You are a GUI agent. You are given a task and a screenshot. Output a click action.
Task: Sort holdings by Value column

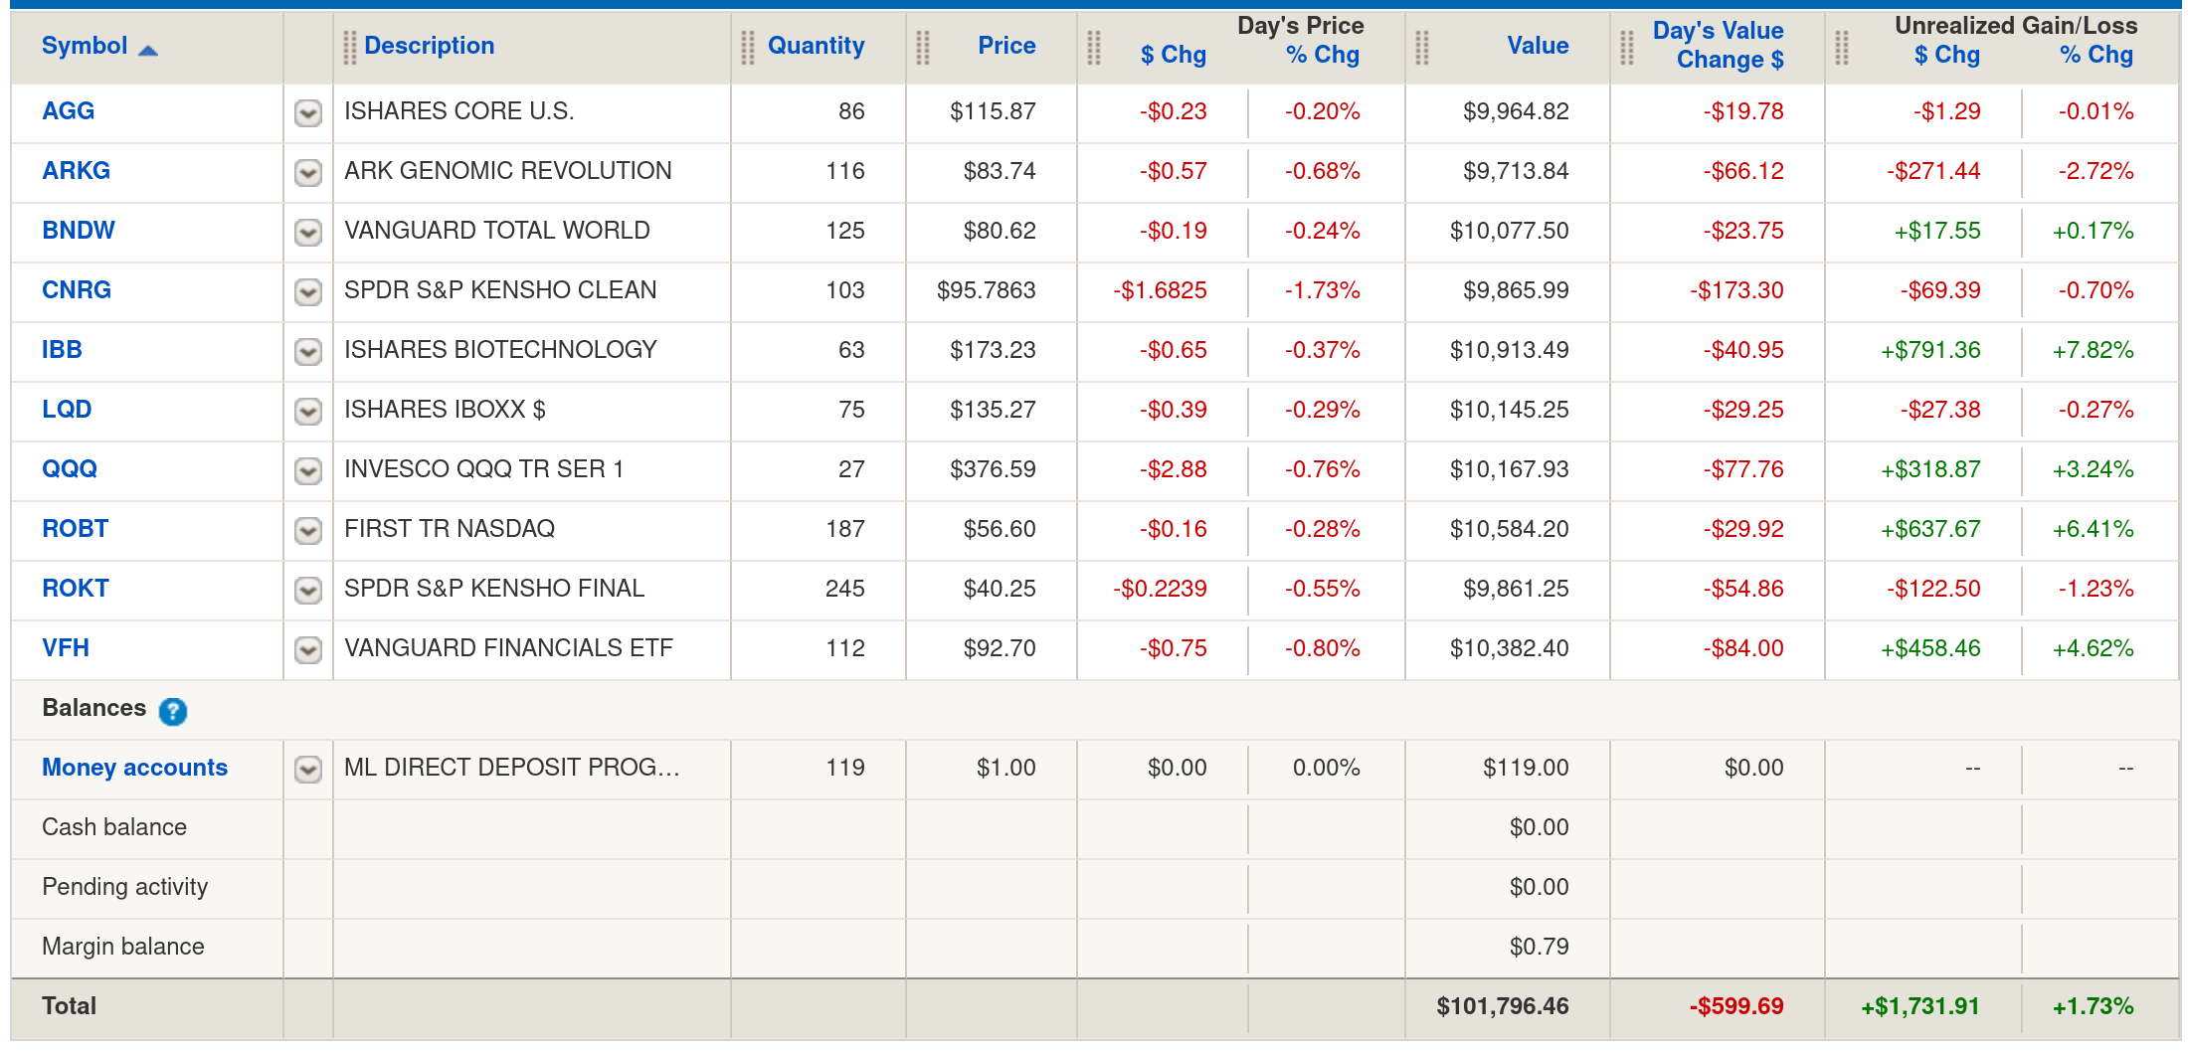tap(1537, 46)
